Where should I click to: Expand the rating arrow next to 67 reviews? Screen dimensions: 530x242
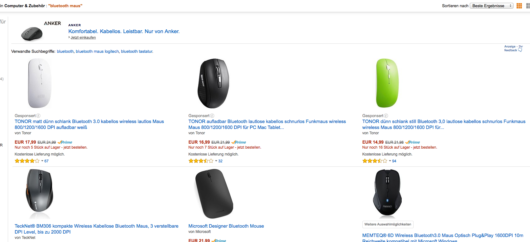pos(42,161)
